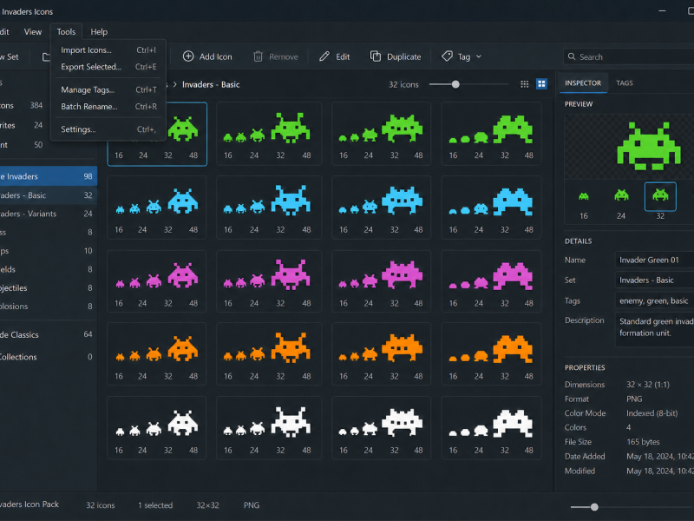Select fourth orange invader icon card
The width and height of the screenshot is (694, 521).
click(491, 354)
